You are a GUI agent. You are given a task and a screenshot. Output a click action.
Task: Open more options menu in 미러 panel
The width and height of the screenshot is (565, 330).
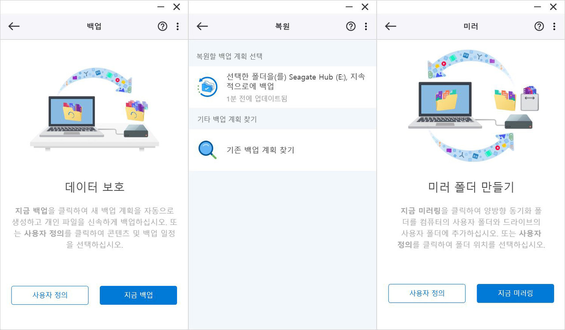[554, 27]
